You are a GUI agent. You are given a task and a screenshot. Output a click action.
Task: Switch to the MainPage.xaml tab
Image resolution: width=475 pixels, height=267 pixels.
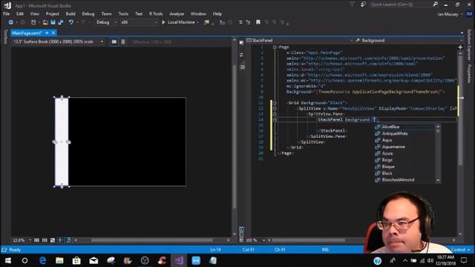27,33
